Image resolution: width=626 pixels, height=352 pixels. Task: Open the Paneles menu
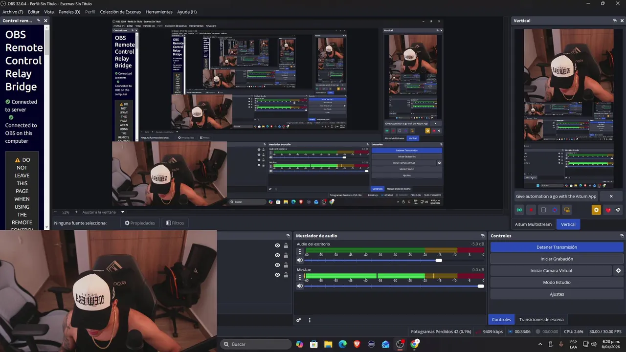tap(69, 12)
